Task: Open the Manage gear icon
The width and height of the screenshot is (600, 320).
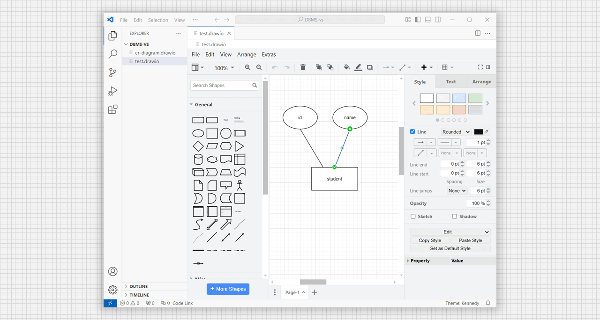Action: 112,290
